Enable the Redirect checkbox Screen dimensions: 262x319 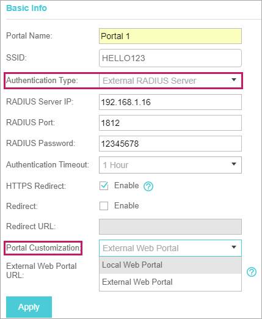coord(104,206)
